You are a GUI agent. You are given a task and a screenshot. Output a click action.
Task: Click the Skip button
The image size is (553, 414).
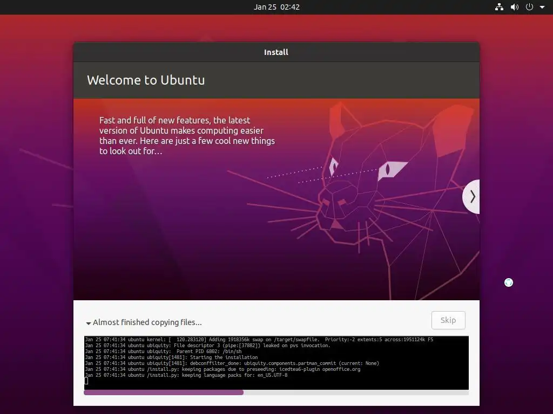tap(448, 320)
